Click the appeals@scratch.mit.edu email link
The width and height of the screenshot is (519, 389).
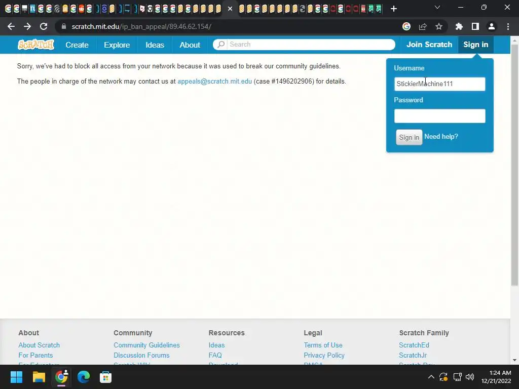(214, 82)
